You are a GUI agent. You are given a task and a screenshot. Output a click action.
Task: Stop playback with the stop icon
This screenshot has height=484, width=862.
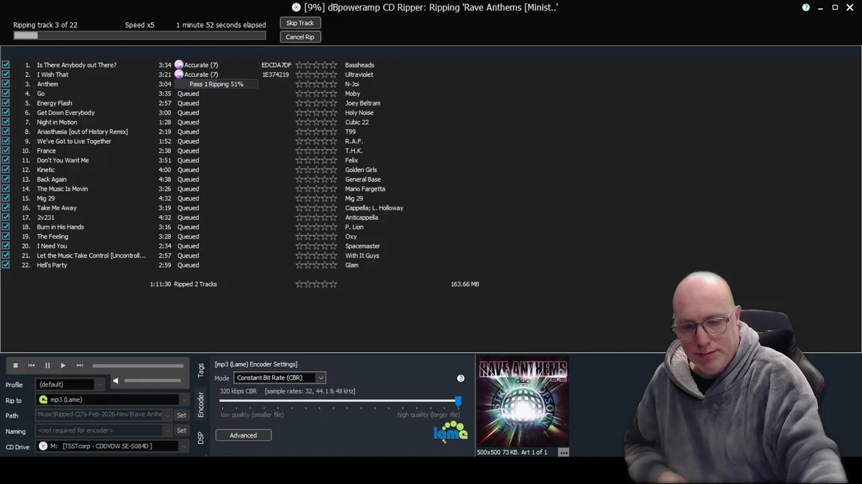pos(15,366)
